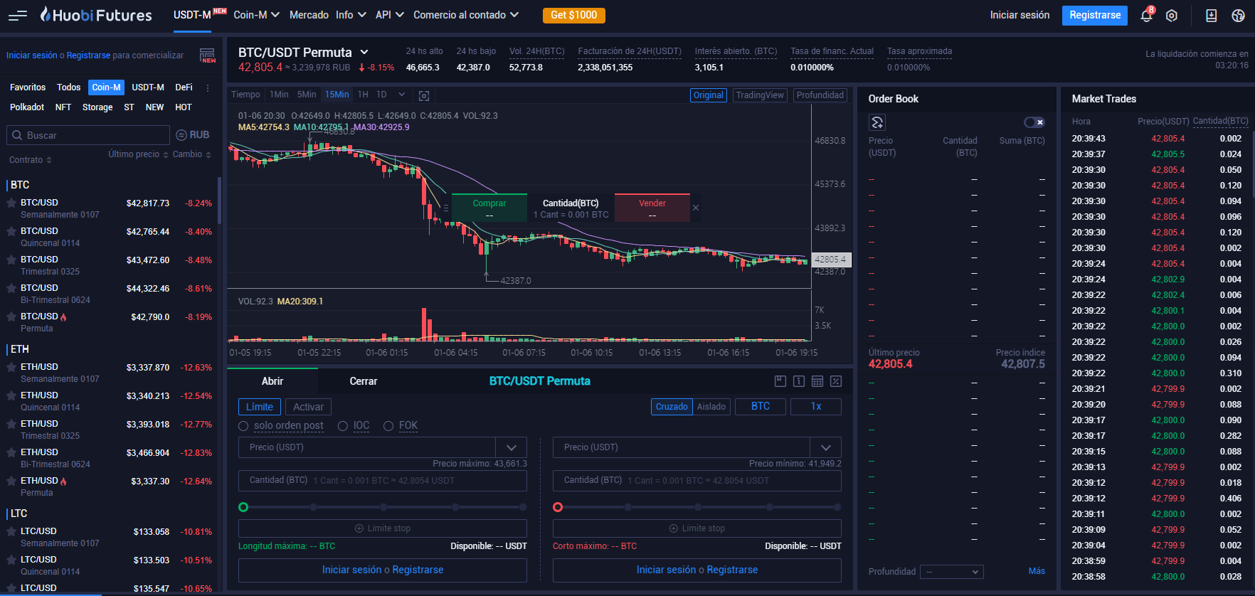
Task: Click the NEW news icon in sidebar
Action: click(207, 55)
